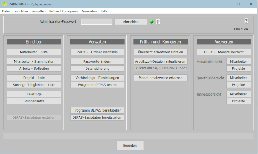Click the Administrator-Passwort label
The image size is (258, 154).
coord(58,22)
